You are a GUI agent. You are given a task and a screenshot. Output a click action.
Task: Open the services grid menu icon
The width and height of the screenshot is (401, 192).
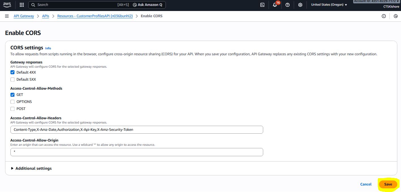tap(22, 5)
